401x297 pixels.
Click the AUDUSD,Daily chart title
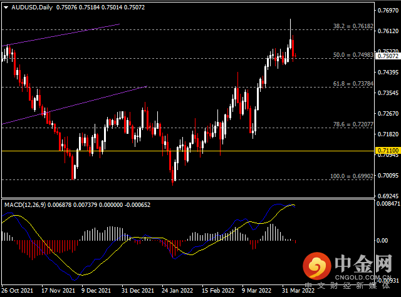[32, 8]
